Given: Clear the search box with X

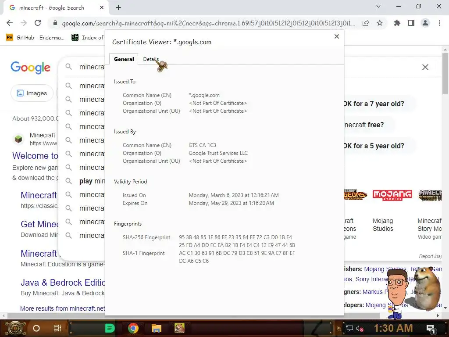Looking at the screenshot, I should pyautogui.click(x=425, y=67).
